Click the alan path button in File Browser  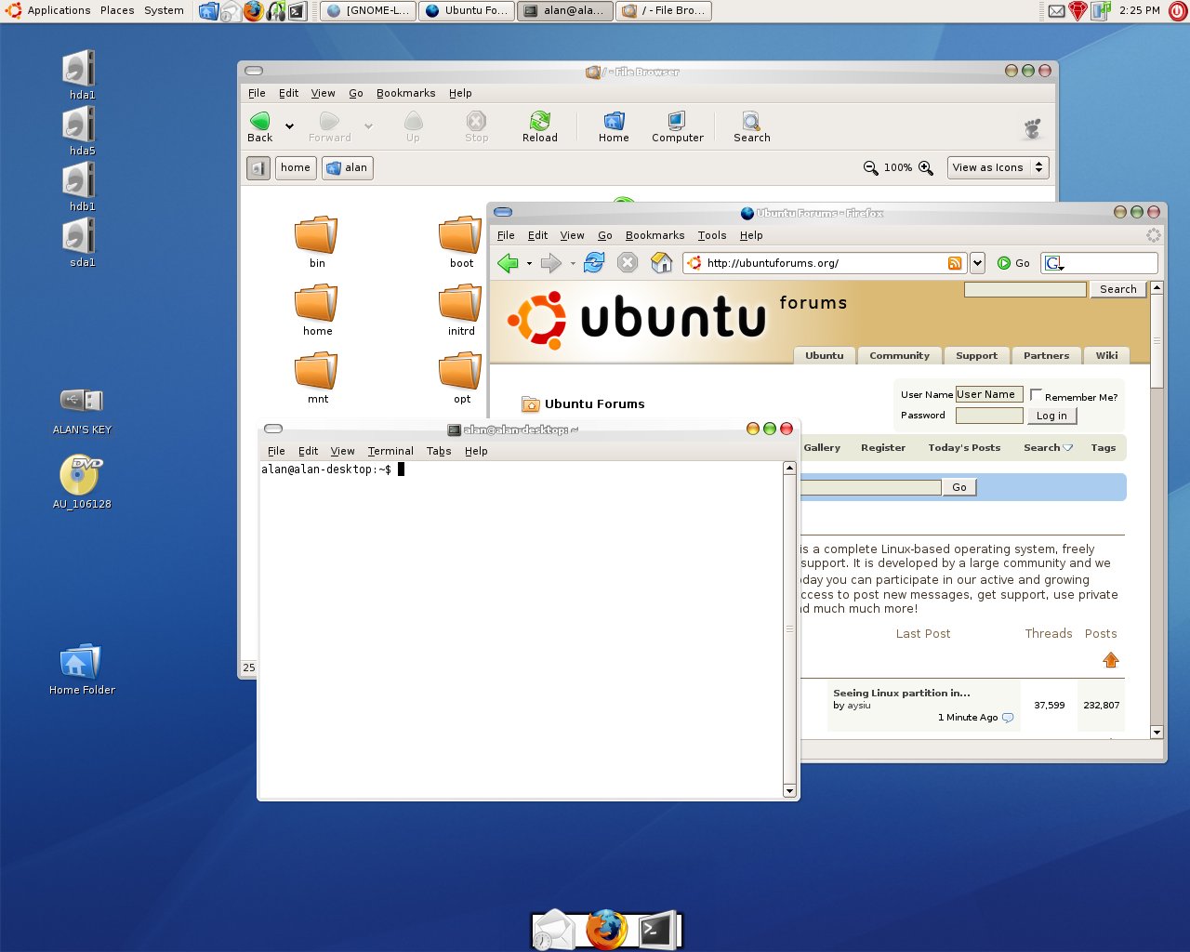coord(347,167)
